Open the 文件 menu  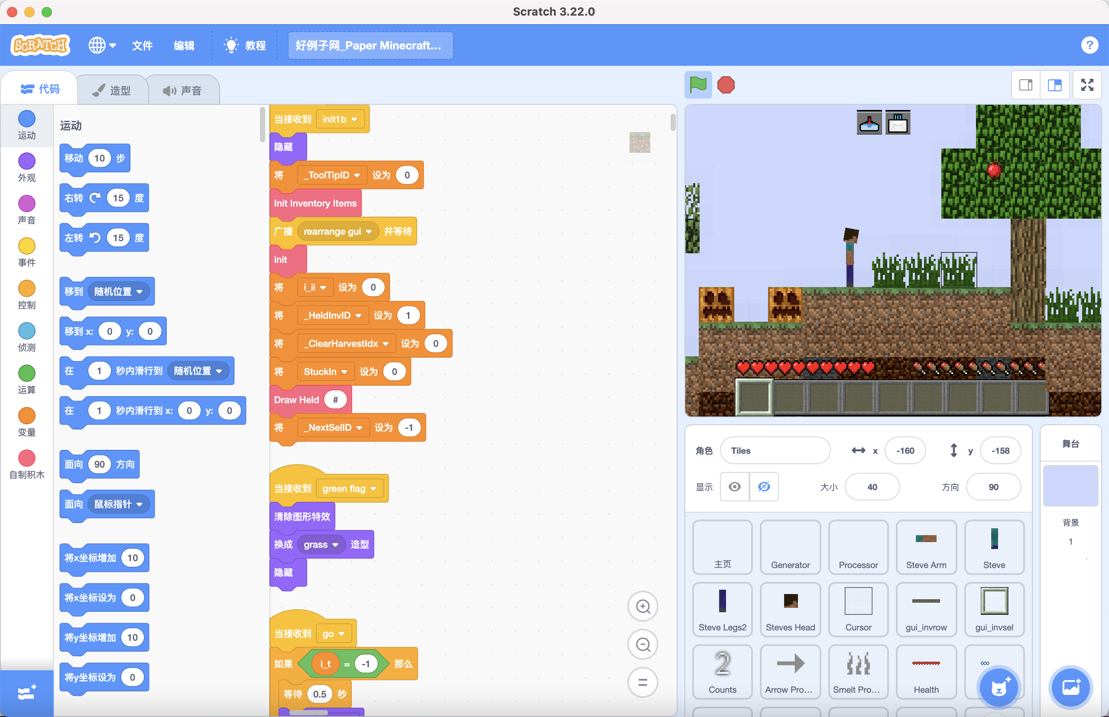[142, 45]
